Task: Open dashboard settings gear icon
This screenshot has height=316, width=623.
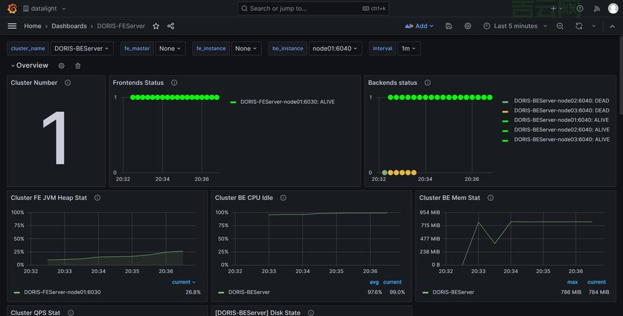Action: 467,26
